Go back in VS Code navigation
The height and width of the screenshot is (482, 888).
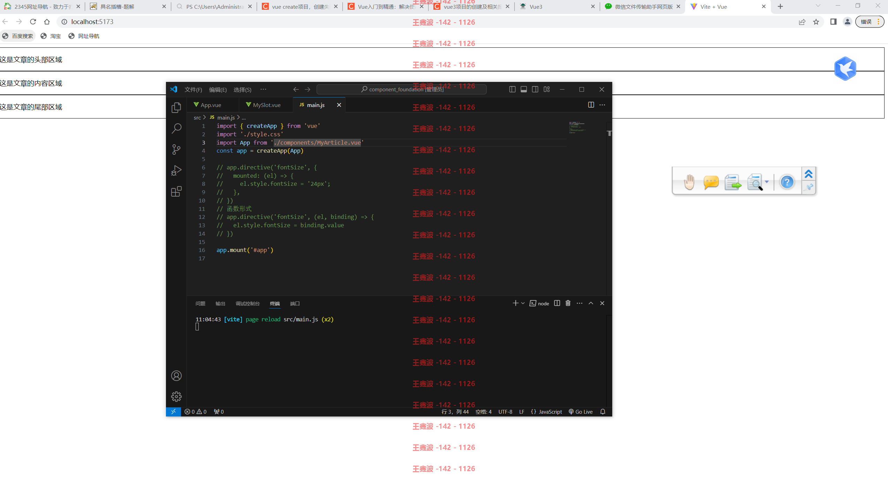point(296,90)
